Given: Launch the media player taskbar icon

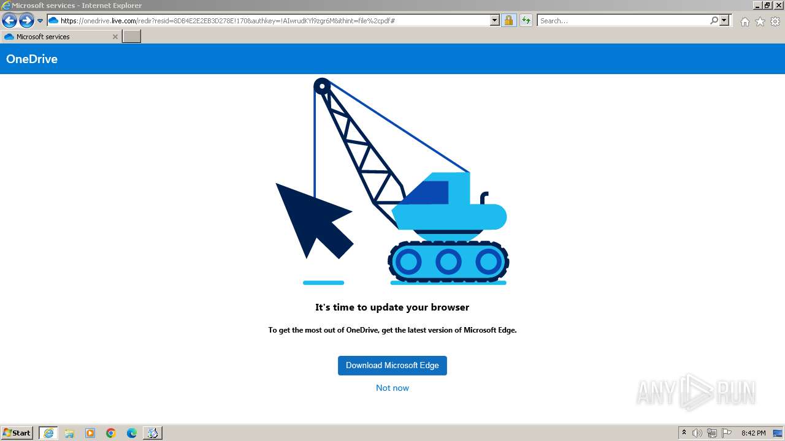Looking at the screenshot, I should pyautogui.click(x=90, y=433).
